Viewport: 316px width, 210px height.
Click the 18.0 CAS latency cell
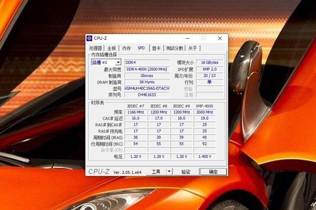tap(182, 118)
